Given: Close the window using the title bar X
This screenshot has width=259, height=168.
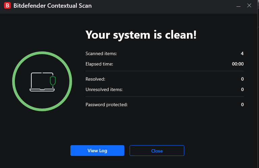Looking at the screenshot, I should pos(249,6).
